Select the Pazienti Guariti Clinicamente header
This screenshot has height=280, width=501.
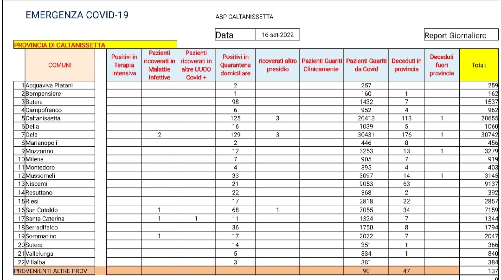click(321, 65)
